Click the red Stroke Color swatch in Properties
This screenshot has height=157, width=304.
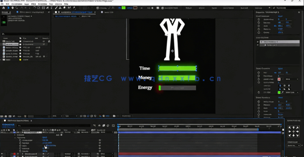point(279,79)
